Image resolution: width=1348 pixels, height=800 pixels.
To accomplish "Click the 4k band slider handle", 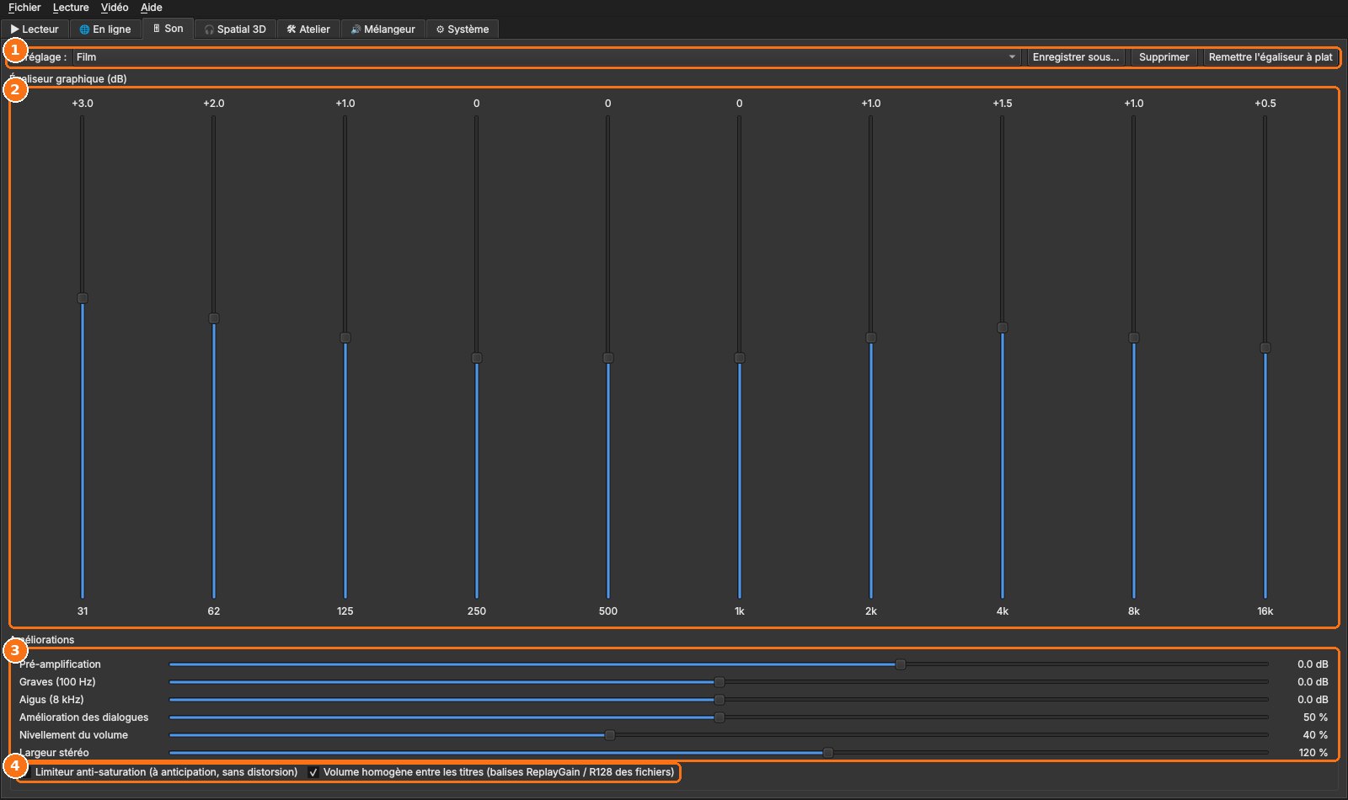I will pyautogui.click(x=1003, y=328).
